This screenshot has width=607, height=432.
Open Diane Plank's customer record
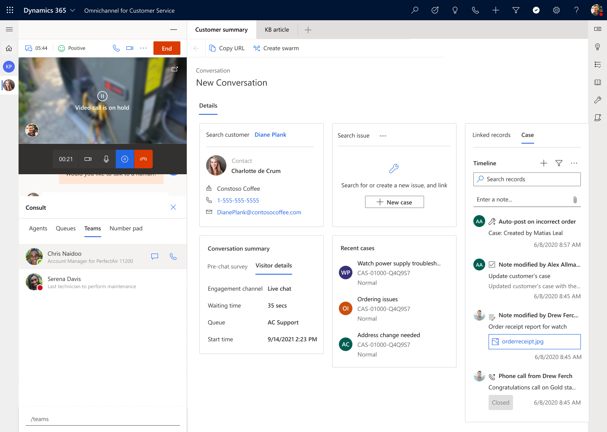coord(270,134)
